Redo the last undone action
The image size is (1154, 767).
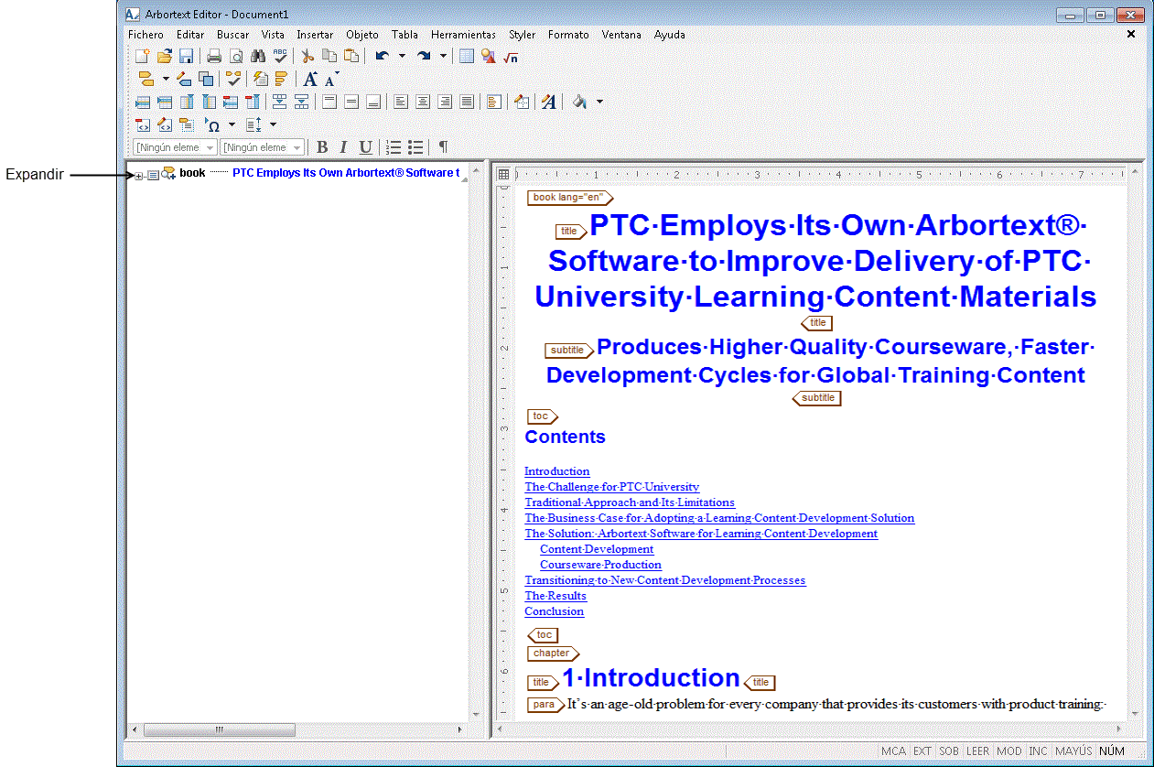(x=423, y=56)
